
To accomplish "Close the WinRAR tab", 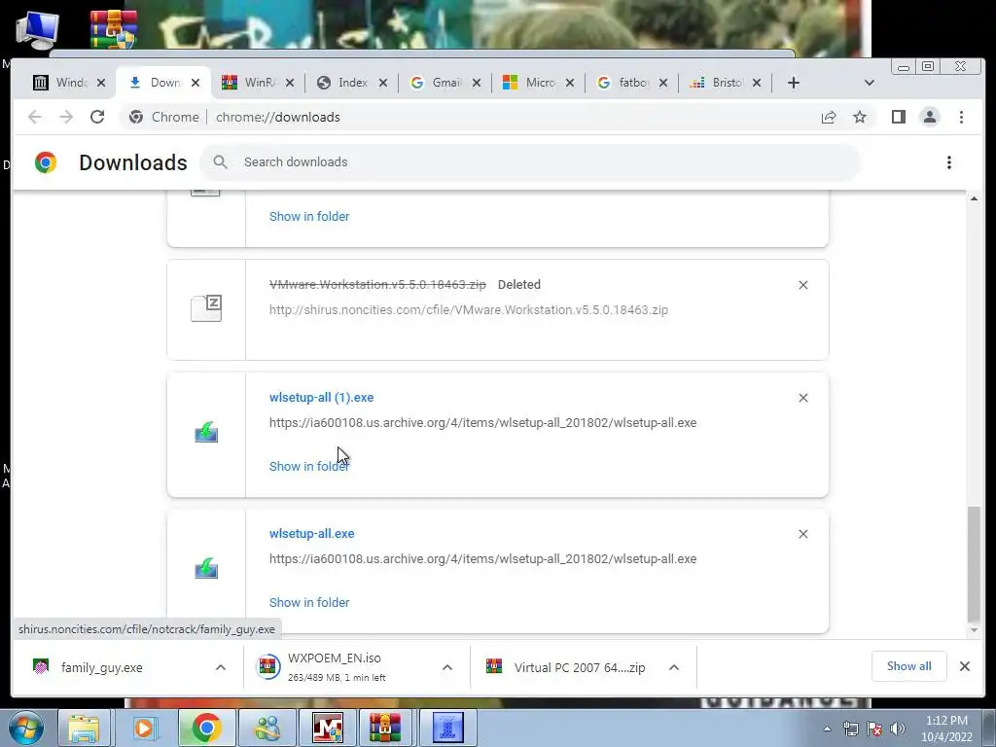I will (290, 83).
